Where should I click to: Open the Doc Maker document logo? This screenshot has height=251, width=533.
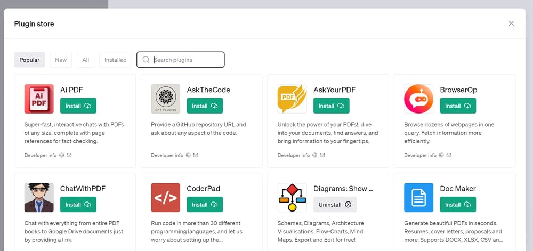coord(419,198)
